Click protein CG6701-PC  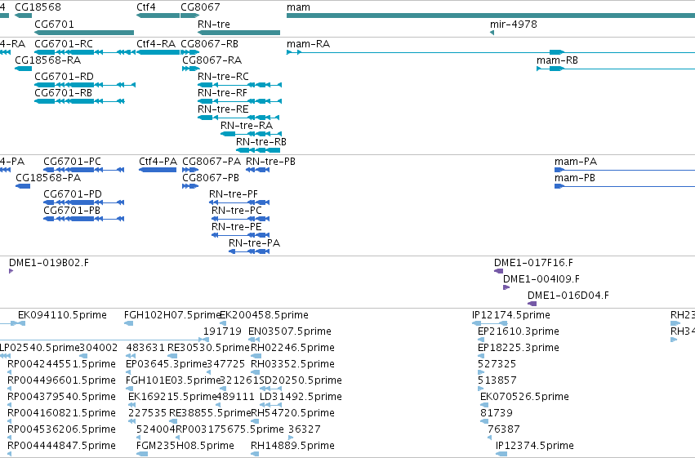pyautogui.click(x=84, y=170)
